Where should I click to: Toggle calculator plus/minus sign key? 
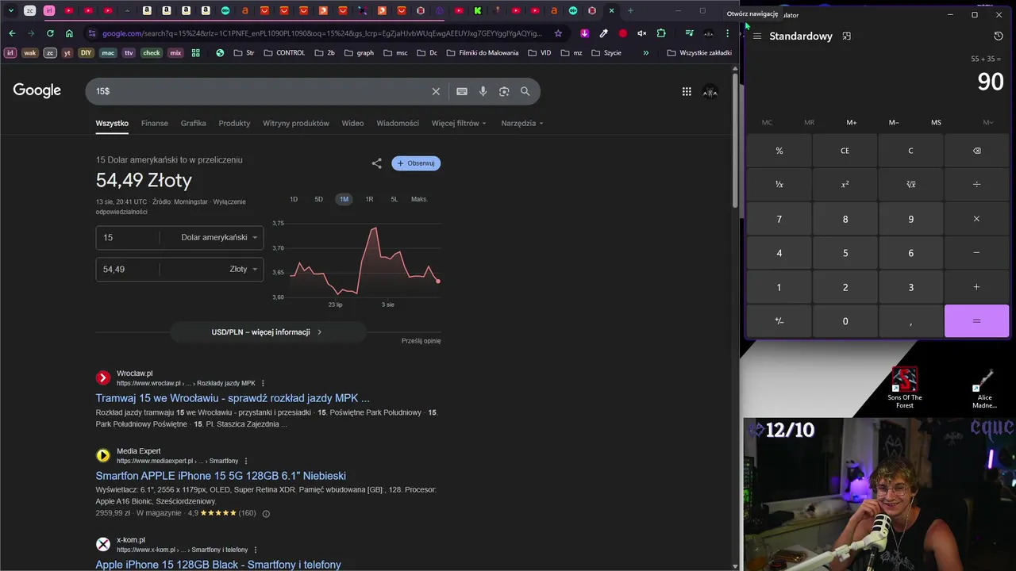point(779,321)
